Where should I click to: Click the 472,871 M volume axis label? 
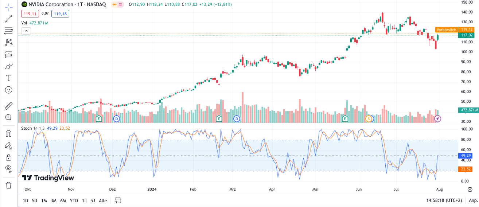click(468, 110)
